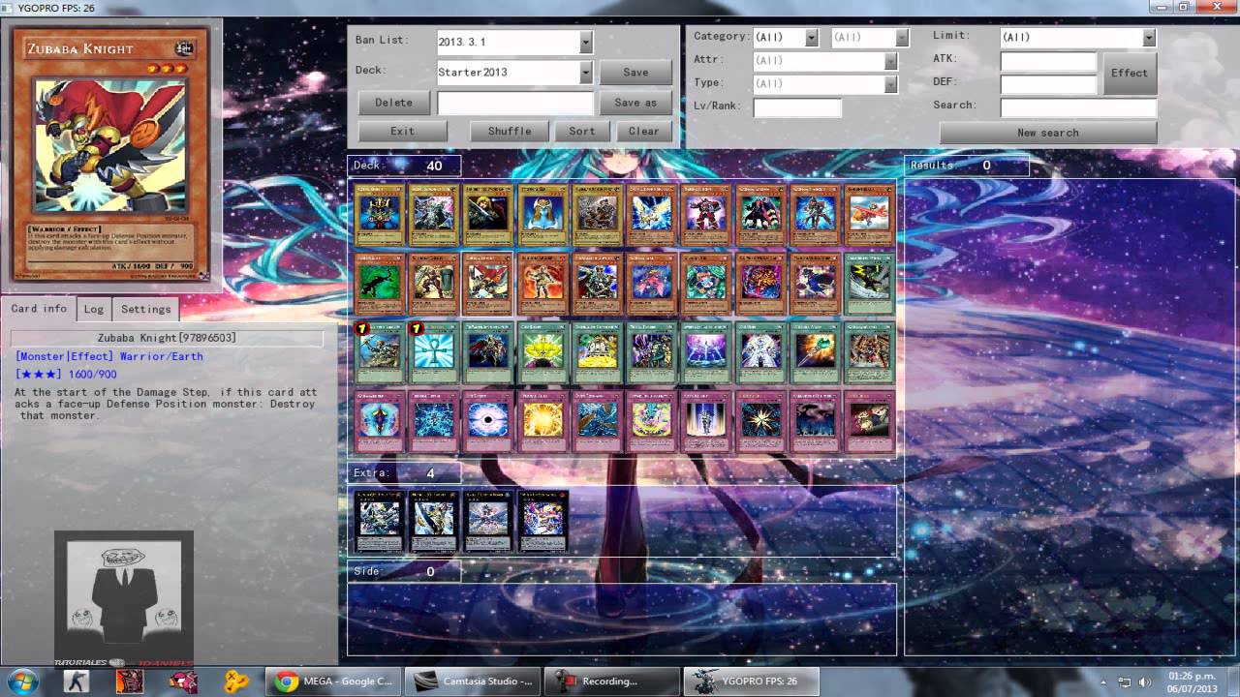This screenshot has width=1240, height=697.
Task: Click the deck name input beside Delete
Action: (515, 103)
